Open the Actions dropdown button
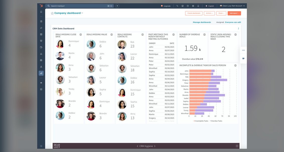 [209, 13]
